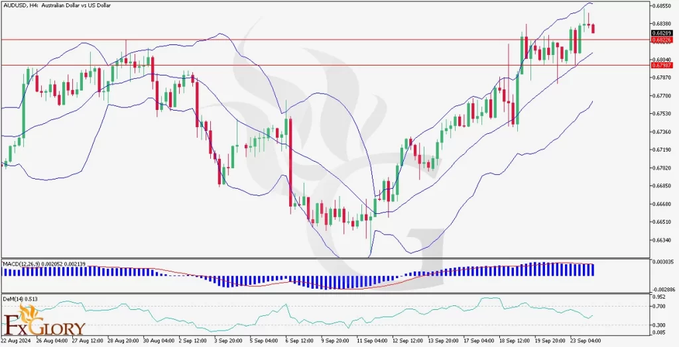Click the AUDUSD, H4 chart title text

point(57,5)
